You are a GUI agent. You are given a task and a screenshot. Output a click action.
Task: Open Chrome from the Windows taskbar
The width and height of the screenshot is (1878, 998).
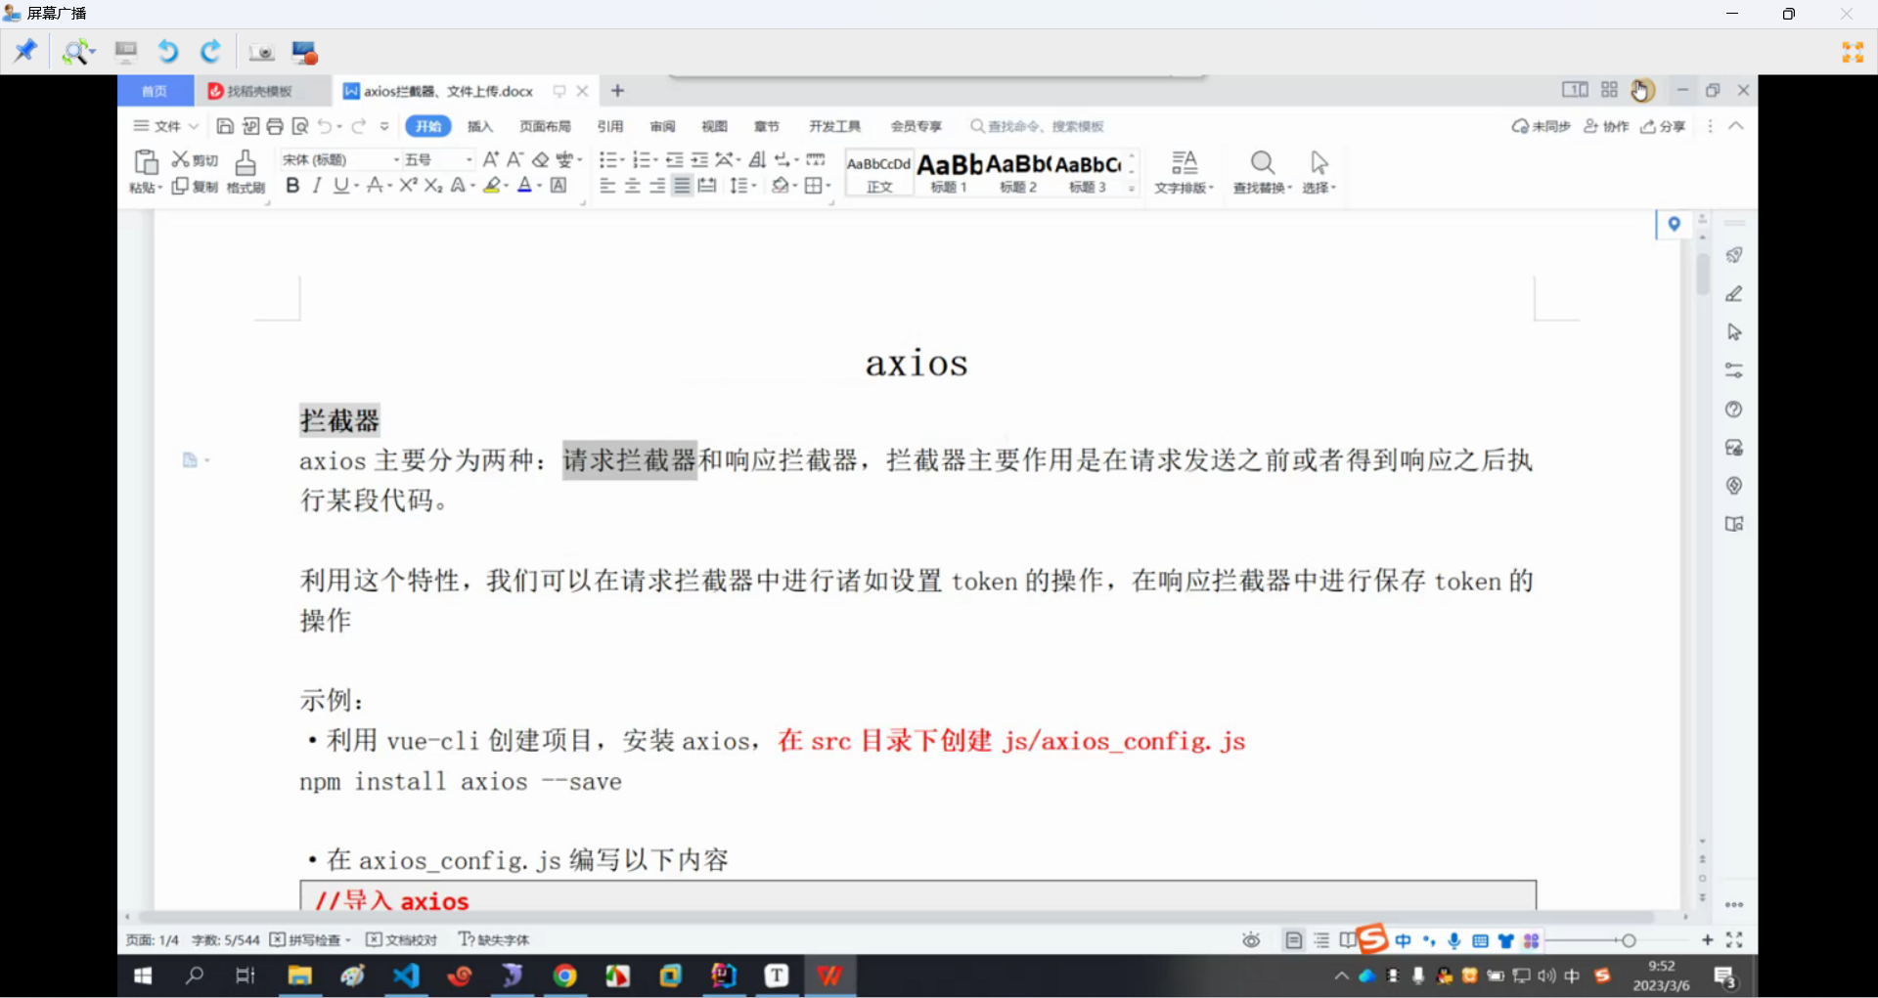tap(564, 976)
